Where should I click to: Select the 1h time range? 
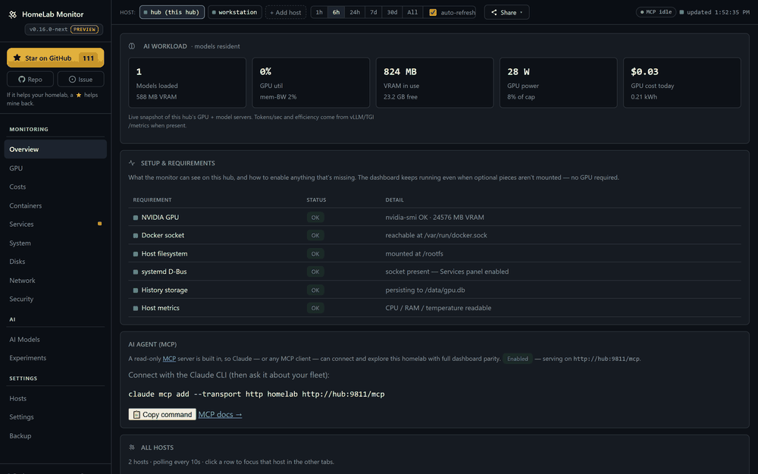pyautogui.click(x=319, y=12)
